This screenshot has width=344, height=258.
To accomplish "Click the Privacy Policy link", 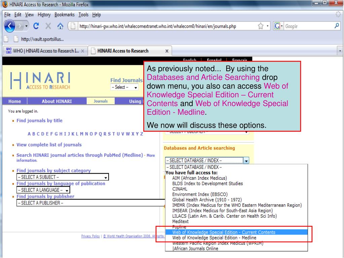I will click(90, 236).
